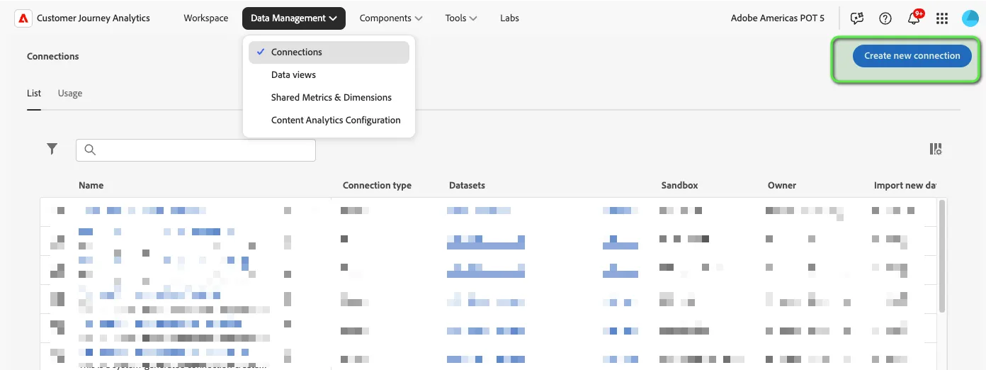Click the filter funnel icon
Screen dimensions: 986x370
52,149
